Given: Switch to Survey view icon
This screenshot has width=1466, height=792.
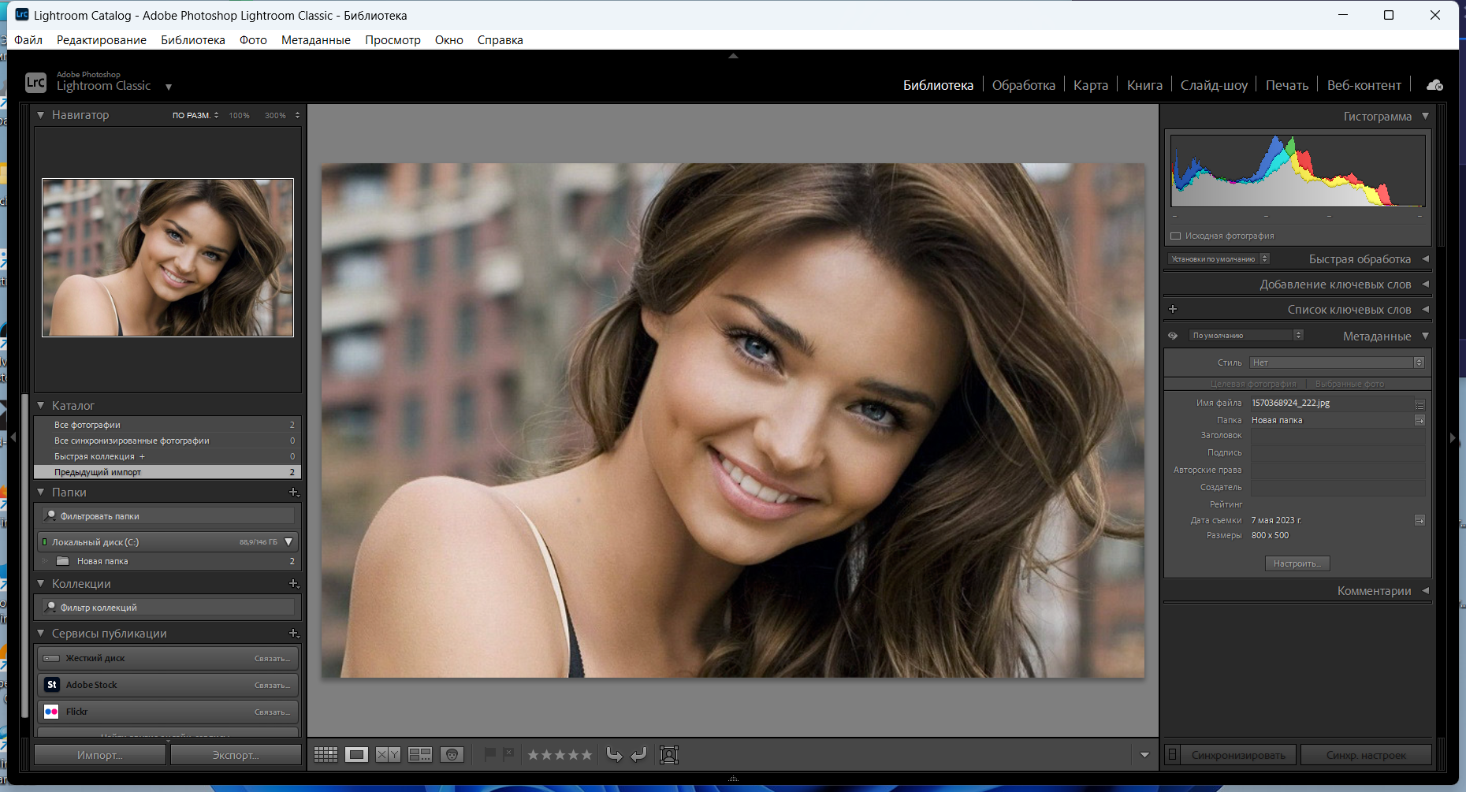Looking at the screenshot, I should coord(420,755).
